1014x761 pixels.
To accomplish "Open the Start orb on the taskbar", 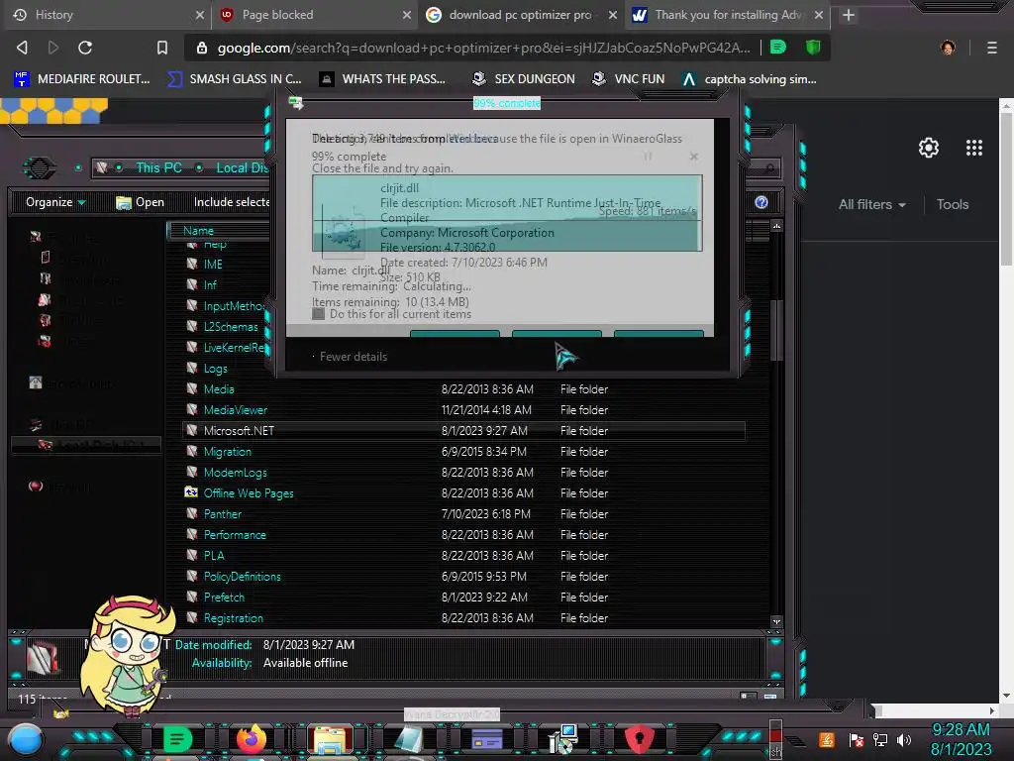I will (26, 740).
